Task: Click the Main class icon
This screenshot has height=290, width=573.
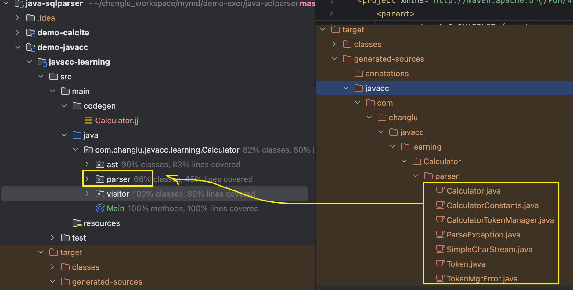Action: [100, 208]
